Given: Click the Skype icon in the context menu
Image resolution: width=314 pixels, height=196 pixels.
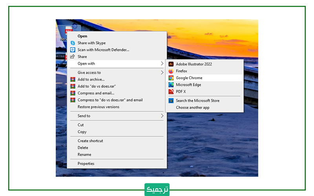Looking at the screenshot, I should 73,43.
